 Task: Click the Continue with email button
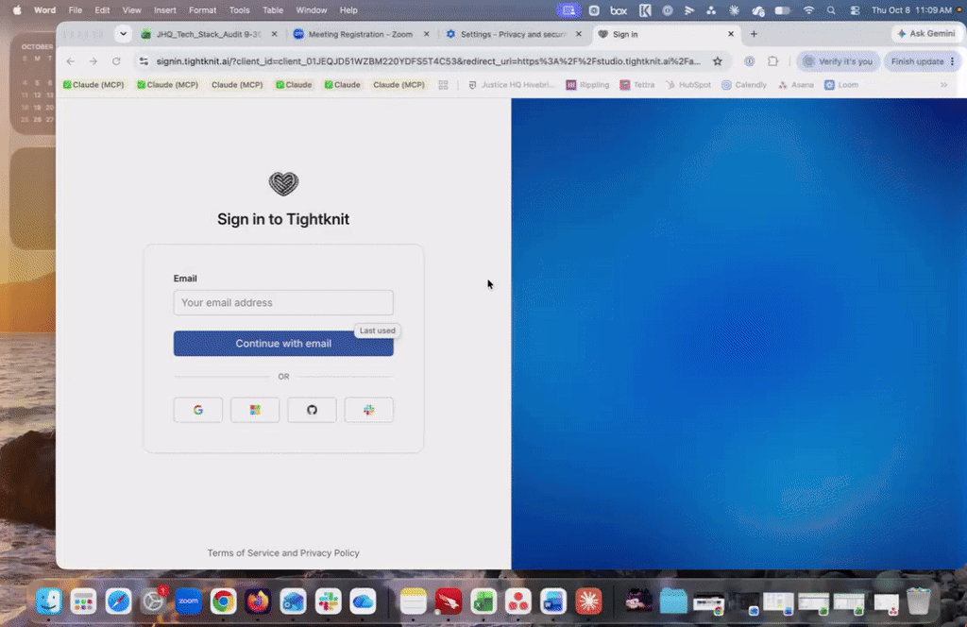(283, 344)
